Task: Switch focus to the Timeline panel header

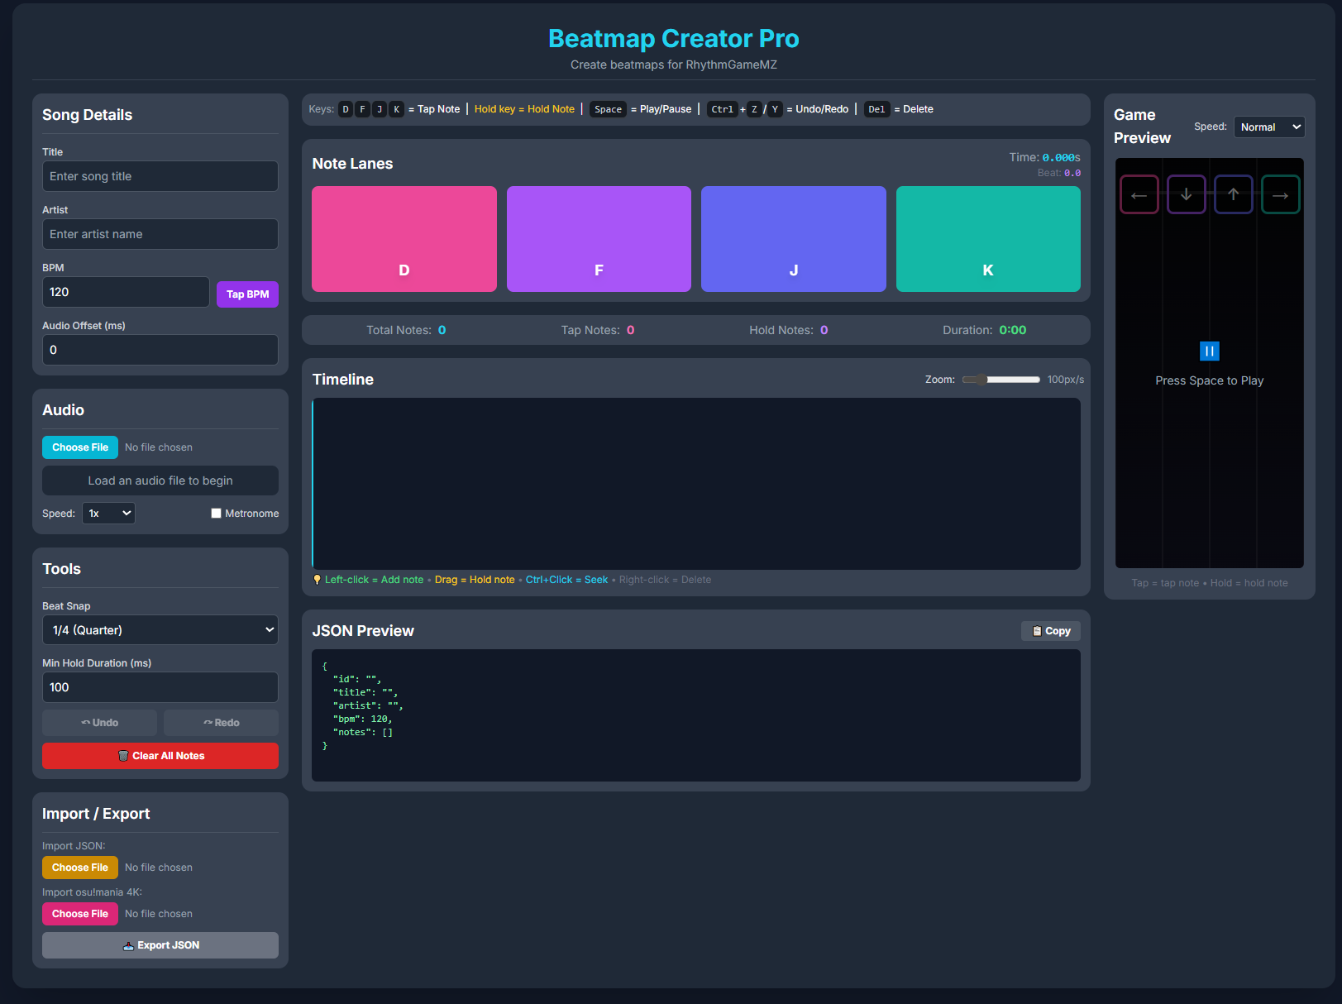Action: point(343,379)
